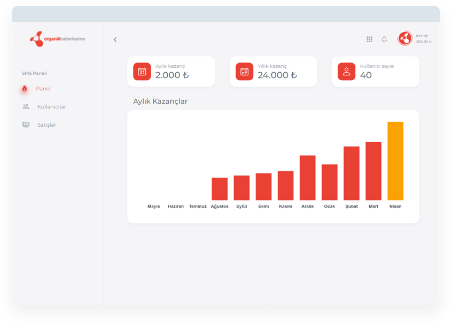
Task: Collapse the sidebar with the left chevron
Action: 115,40
